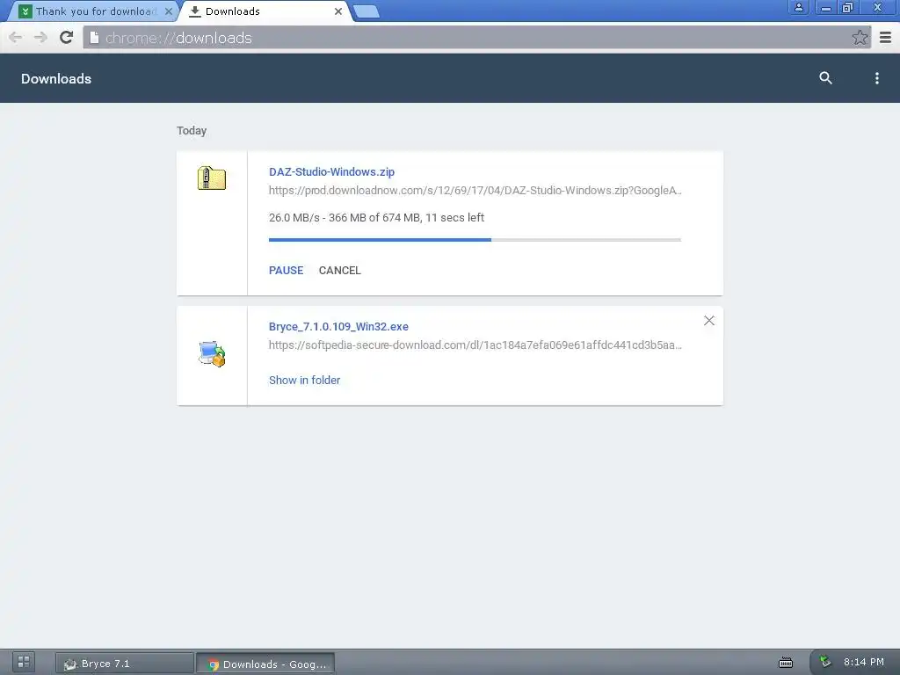Click the 8:14 PM clock
This screenshot has width=900, height=675.
(863, 662)
